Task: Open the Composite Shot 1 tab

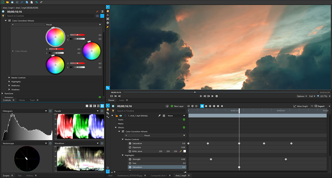Action: tap(159, 175)
